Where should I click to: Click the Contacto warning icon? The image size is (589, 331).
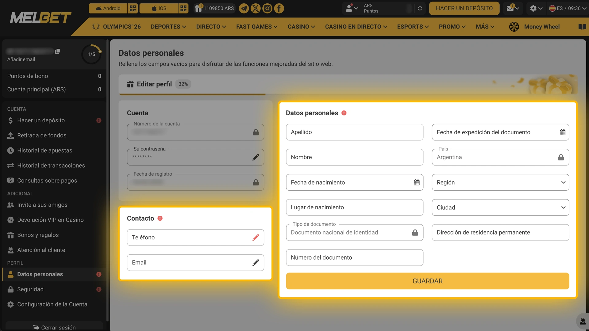click(x=160, y=218)
